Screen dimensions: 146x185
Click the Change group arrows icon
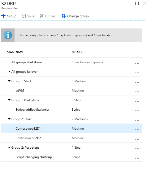tap(63, 16)
